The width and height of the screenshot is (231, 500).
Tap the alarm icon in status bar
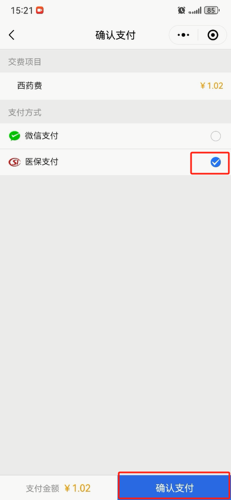181,10
